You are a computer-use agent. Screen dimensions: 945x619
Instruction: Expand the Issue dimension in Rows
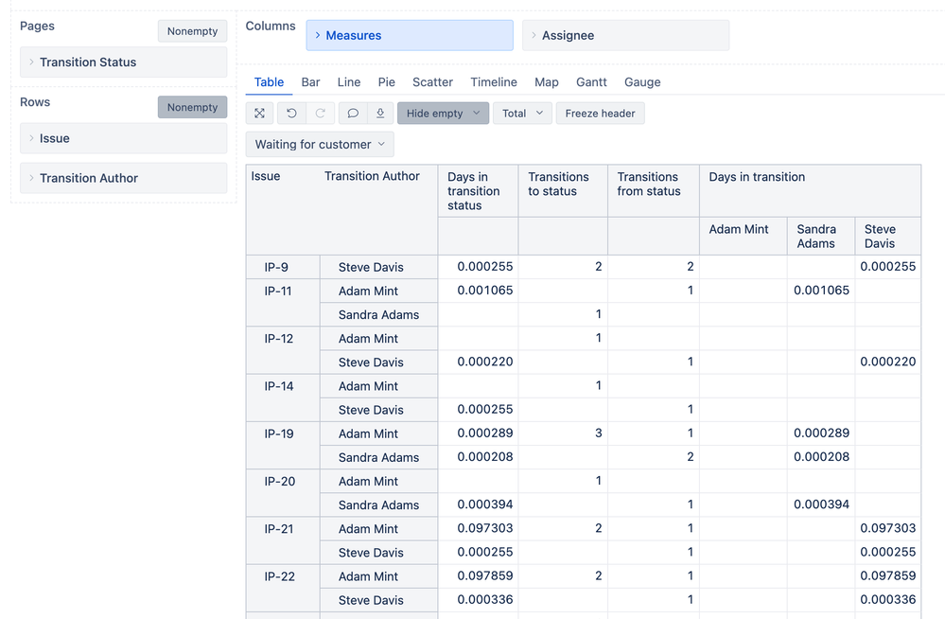pyautogui.click(x=124, y=138)
